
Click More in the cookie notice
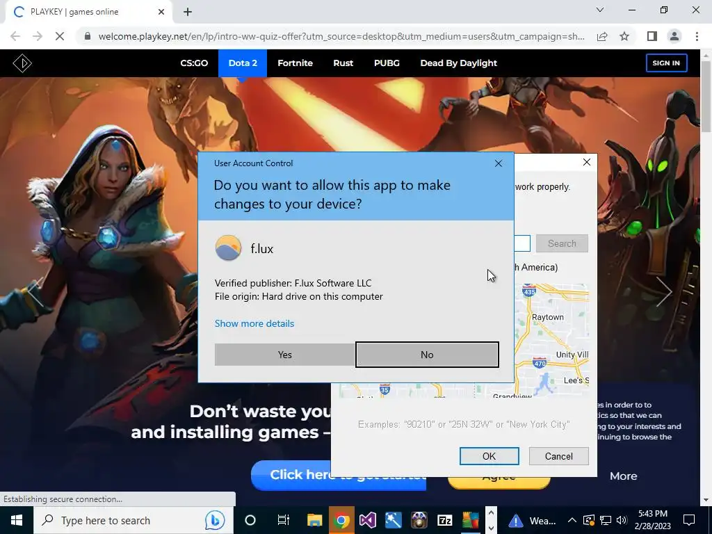tap(623, 476)
